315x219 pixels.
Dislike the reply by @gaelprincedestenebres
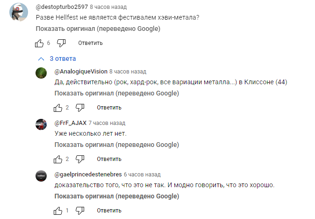79,211
